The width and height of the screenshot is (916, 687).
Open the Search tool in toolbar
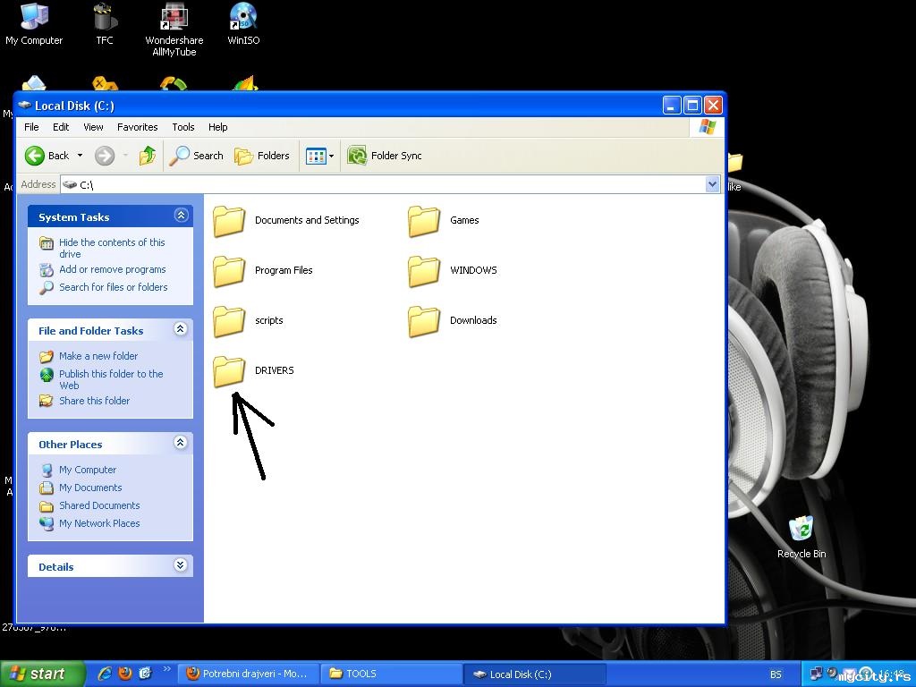197,156
